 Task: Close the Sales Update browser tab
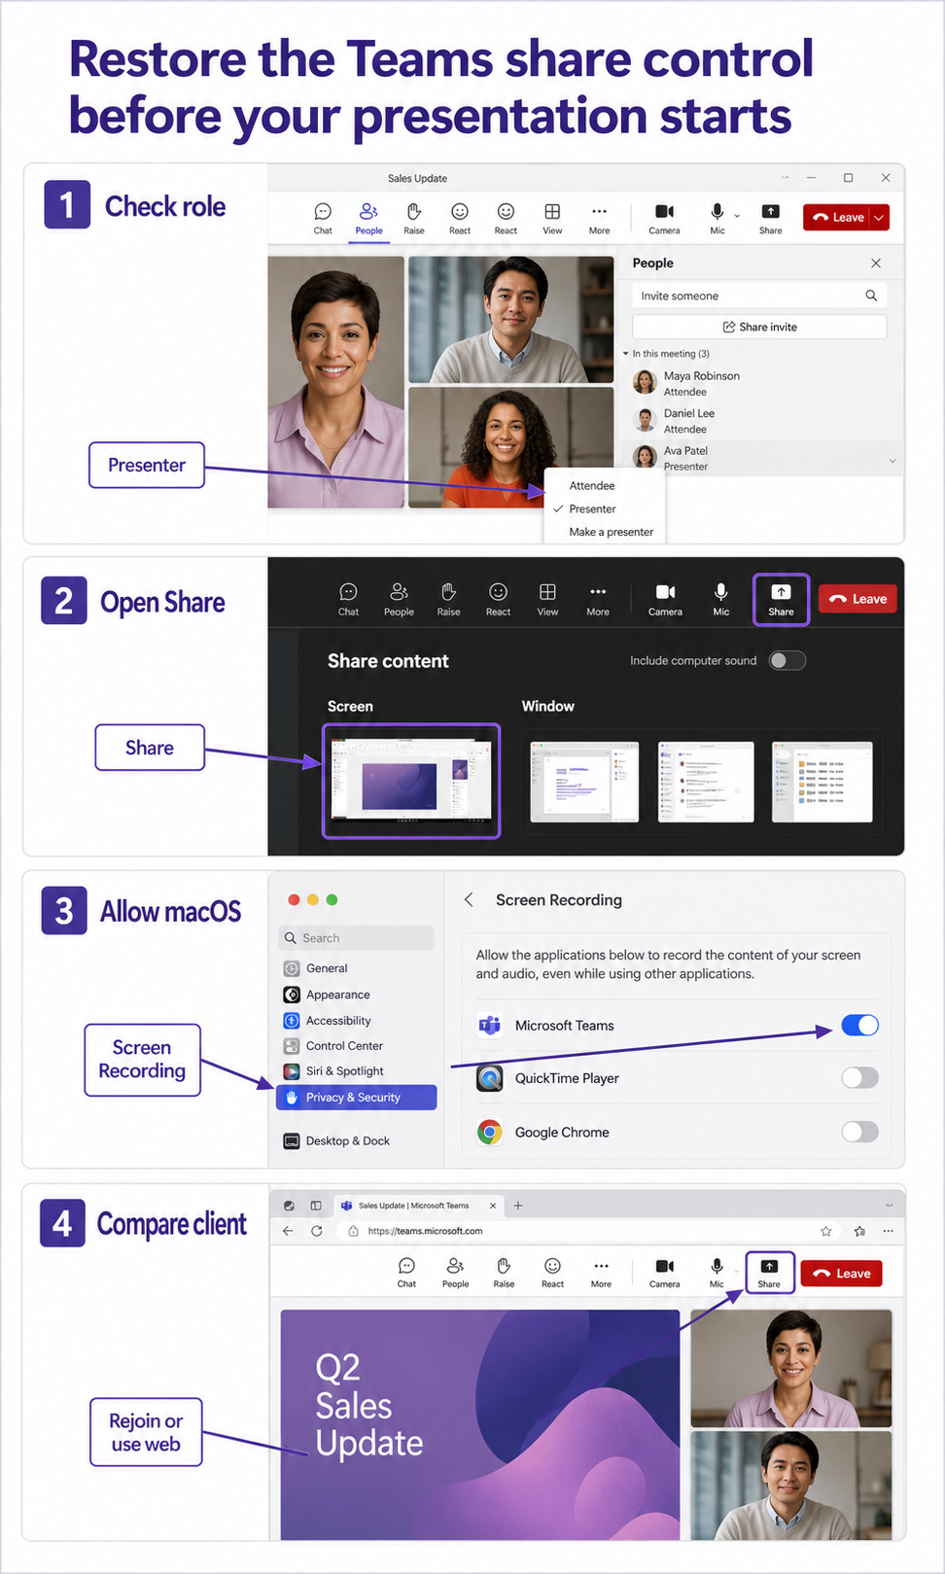pos(493,1206)
